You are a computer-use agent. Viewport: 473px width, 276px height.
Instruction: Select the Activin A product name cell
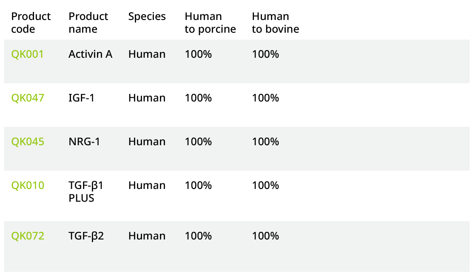(x=91, y=54)
